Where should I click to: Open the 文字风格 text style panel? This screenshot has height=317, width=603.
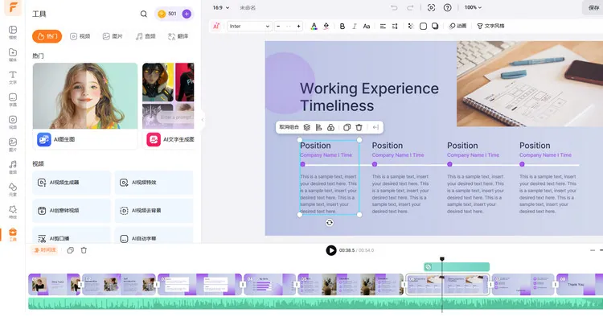[490, 26]
